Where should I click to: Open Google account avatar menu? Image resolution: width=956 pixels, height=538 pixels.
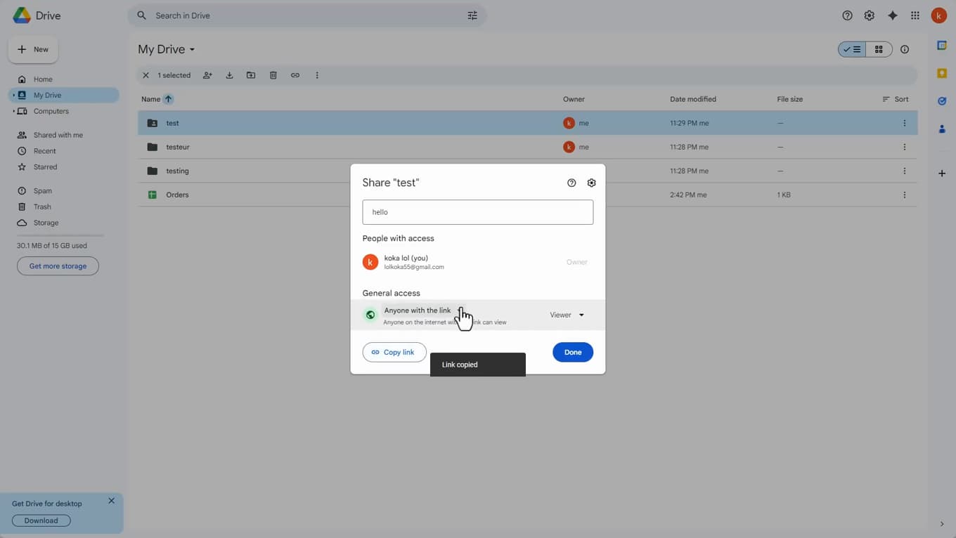939,15
